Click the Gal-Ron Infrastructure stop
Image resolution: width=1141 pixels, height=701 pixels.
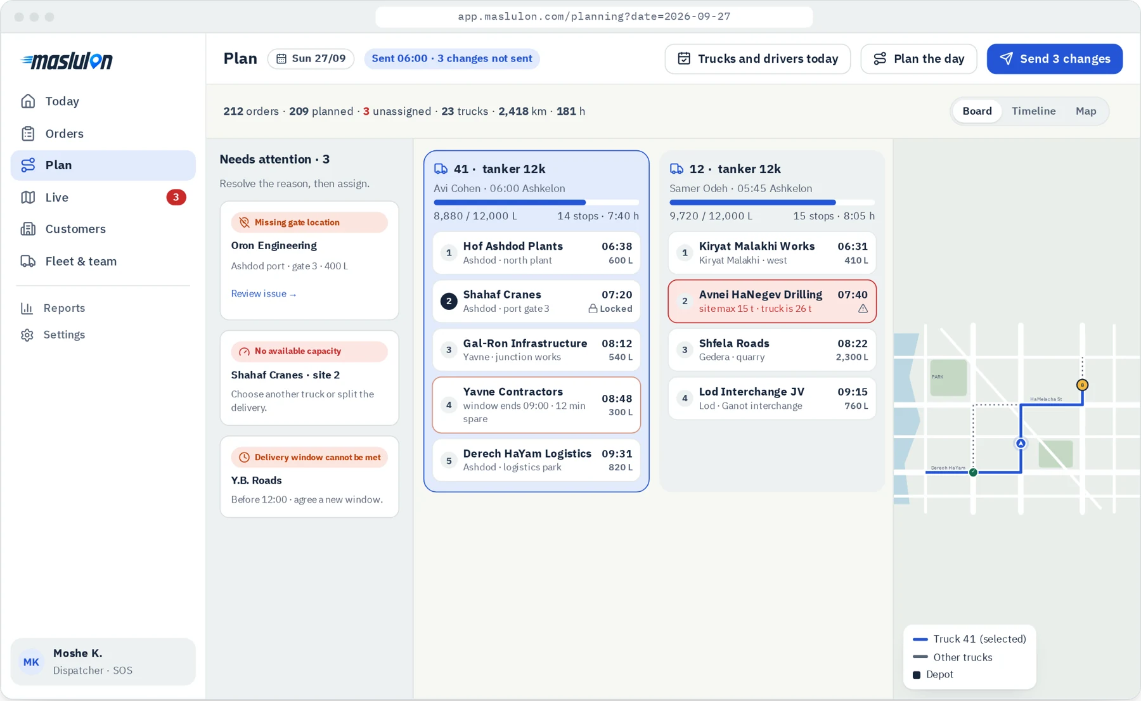pyautogui.click(x=536, y=350)
